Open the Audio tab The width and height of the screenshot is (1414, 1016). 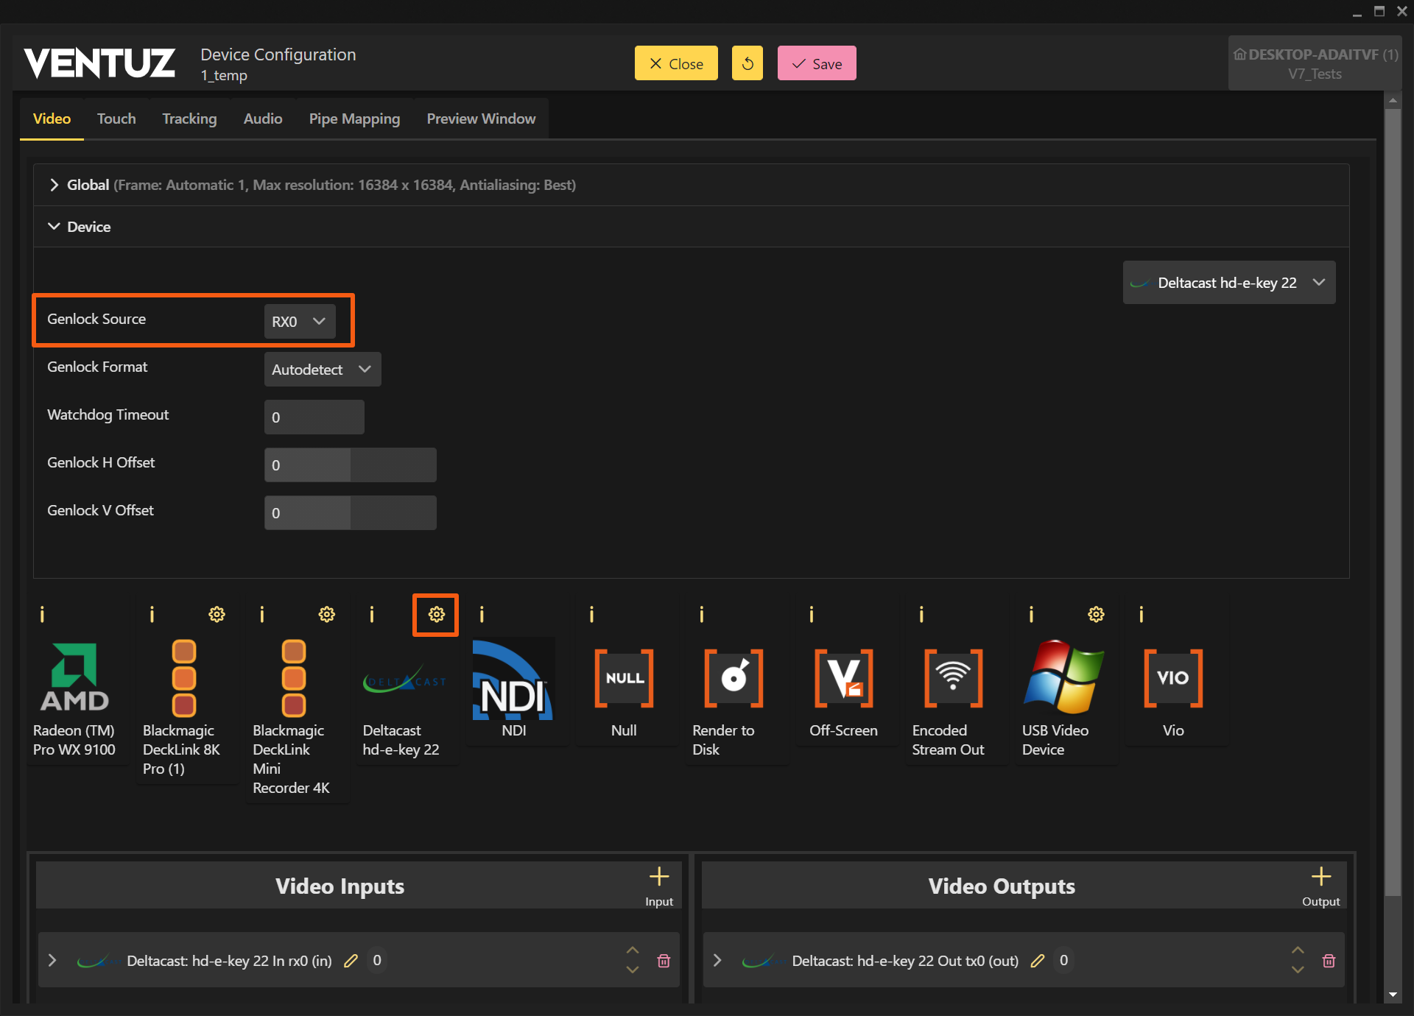point(263,119)
